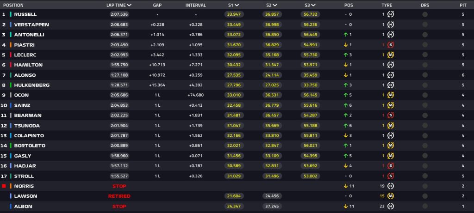Toggle the DRS indicator for Stroll
This screenshot has width=474, height=213.
tap(424, 176)
